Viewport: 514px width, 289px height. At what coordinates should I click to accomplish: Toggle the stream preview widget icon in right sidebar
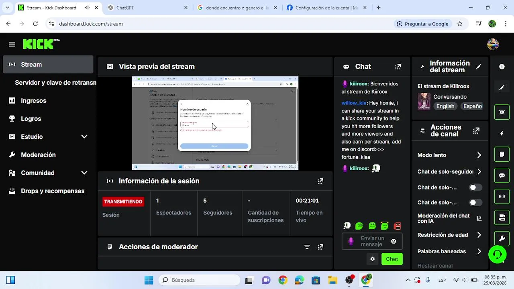coord(502,112)
